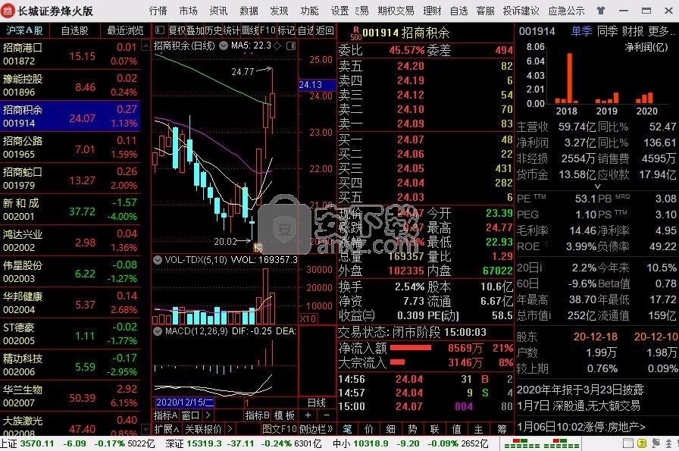The height and width of the screenshot is (451, 679).
Task: Click the 日线 period selector
Action: pyautogui.click(x=317, y=402)
